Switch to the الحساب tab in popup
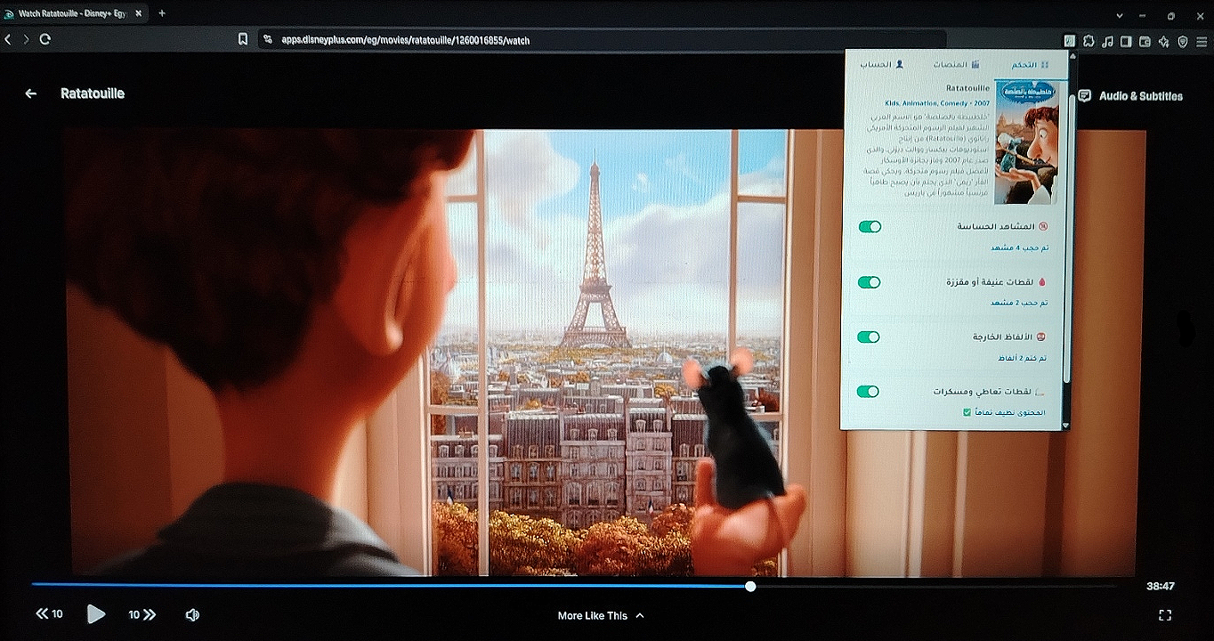 [x=882, y=65]
